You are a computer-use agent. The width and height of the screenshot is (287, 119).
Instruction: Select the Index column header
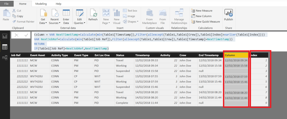coord(259,55)
